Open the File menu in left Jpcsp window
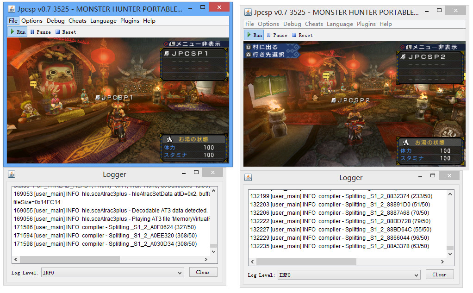 [13, 21]
